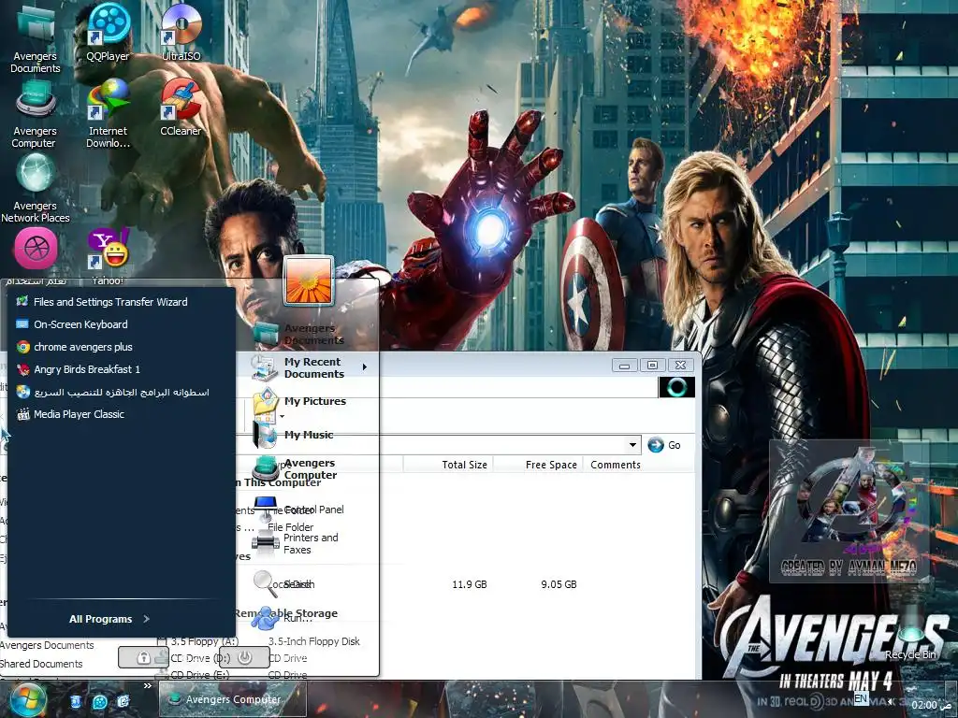Open Shared Documents link in Explorer sidebar
The width and height of the screenshot is (958, 718).
tap(41, 664)
